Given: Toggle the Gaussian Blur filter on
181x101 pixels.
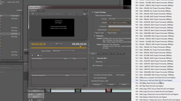Looking at the screenshot, I should 95,58.
